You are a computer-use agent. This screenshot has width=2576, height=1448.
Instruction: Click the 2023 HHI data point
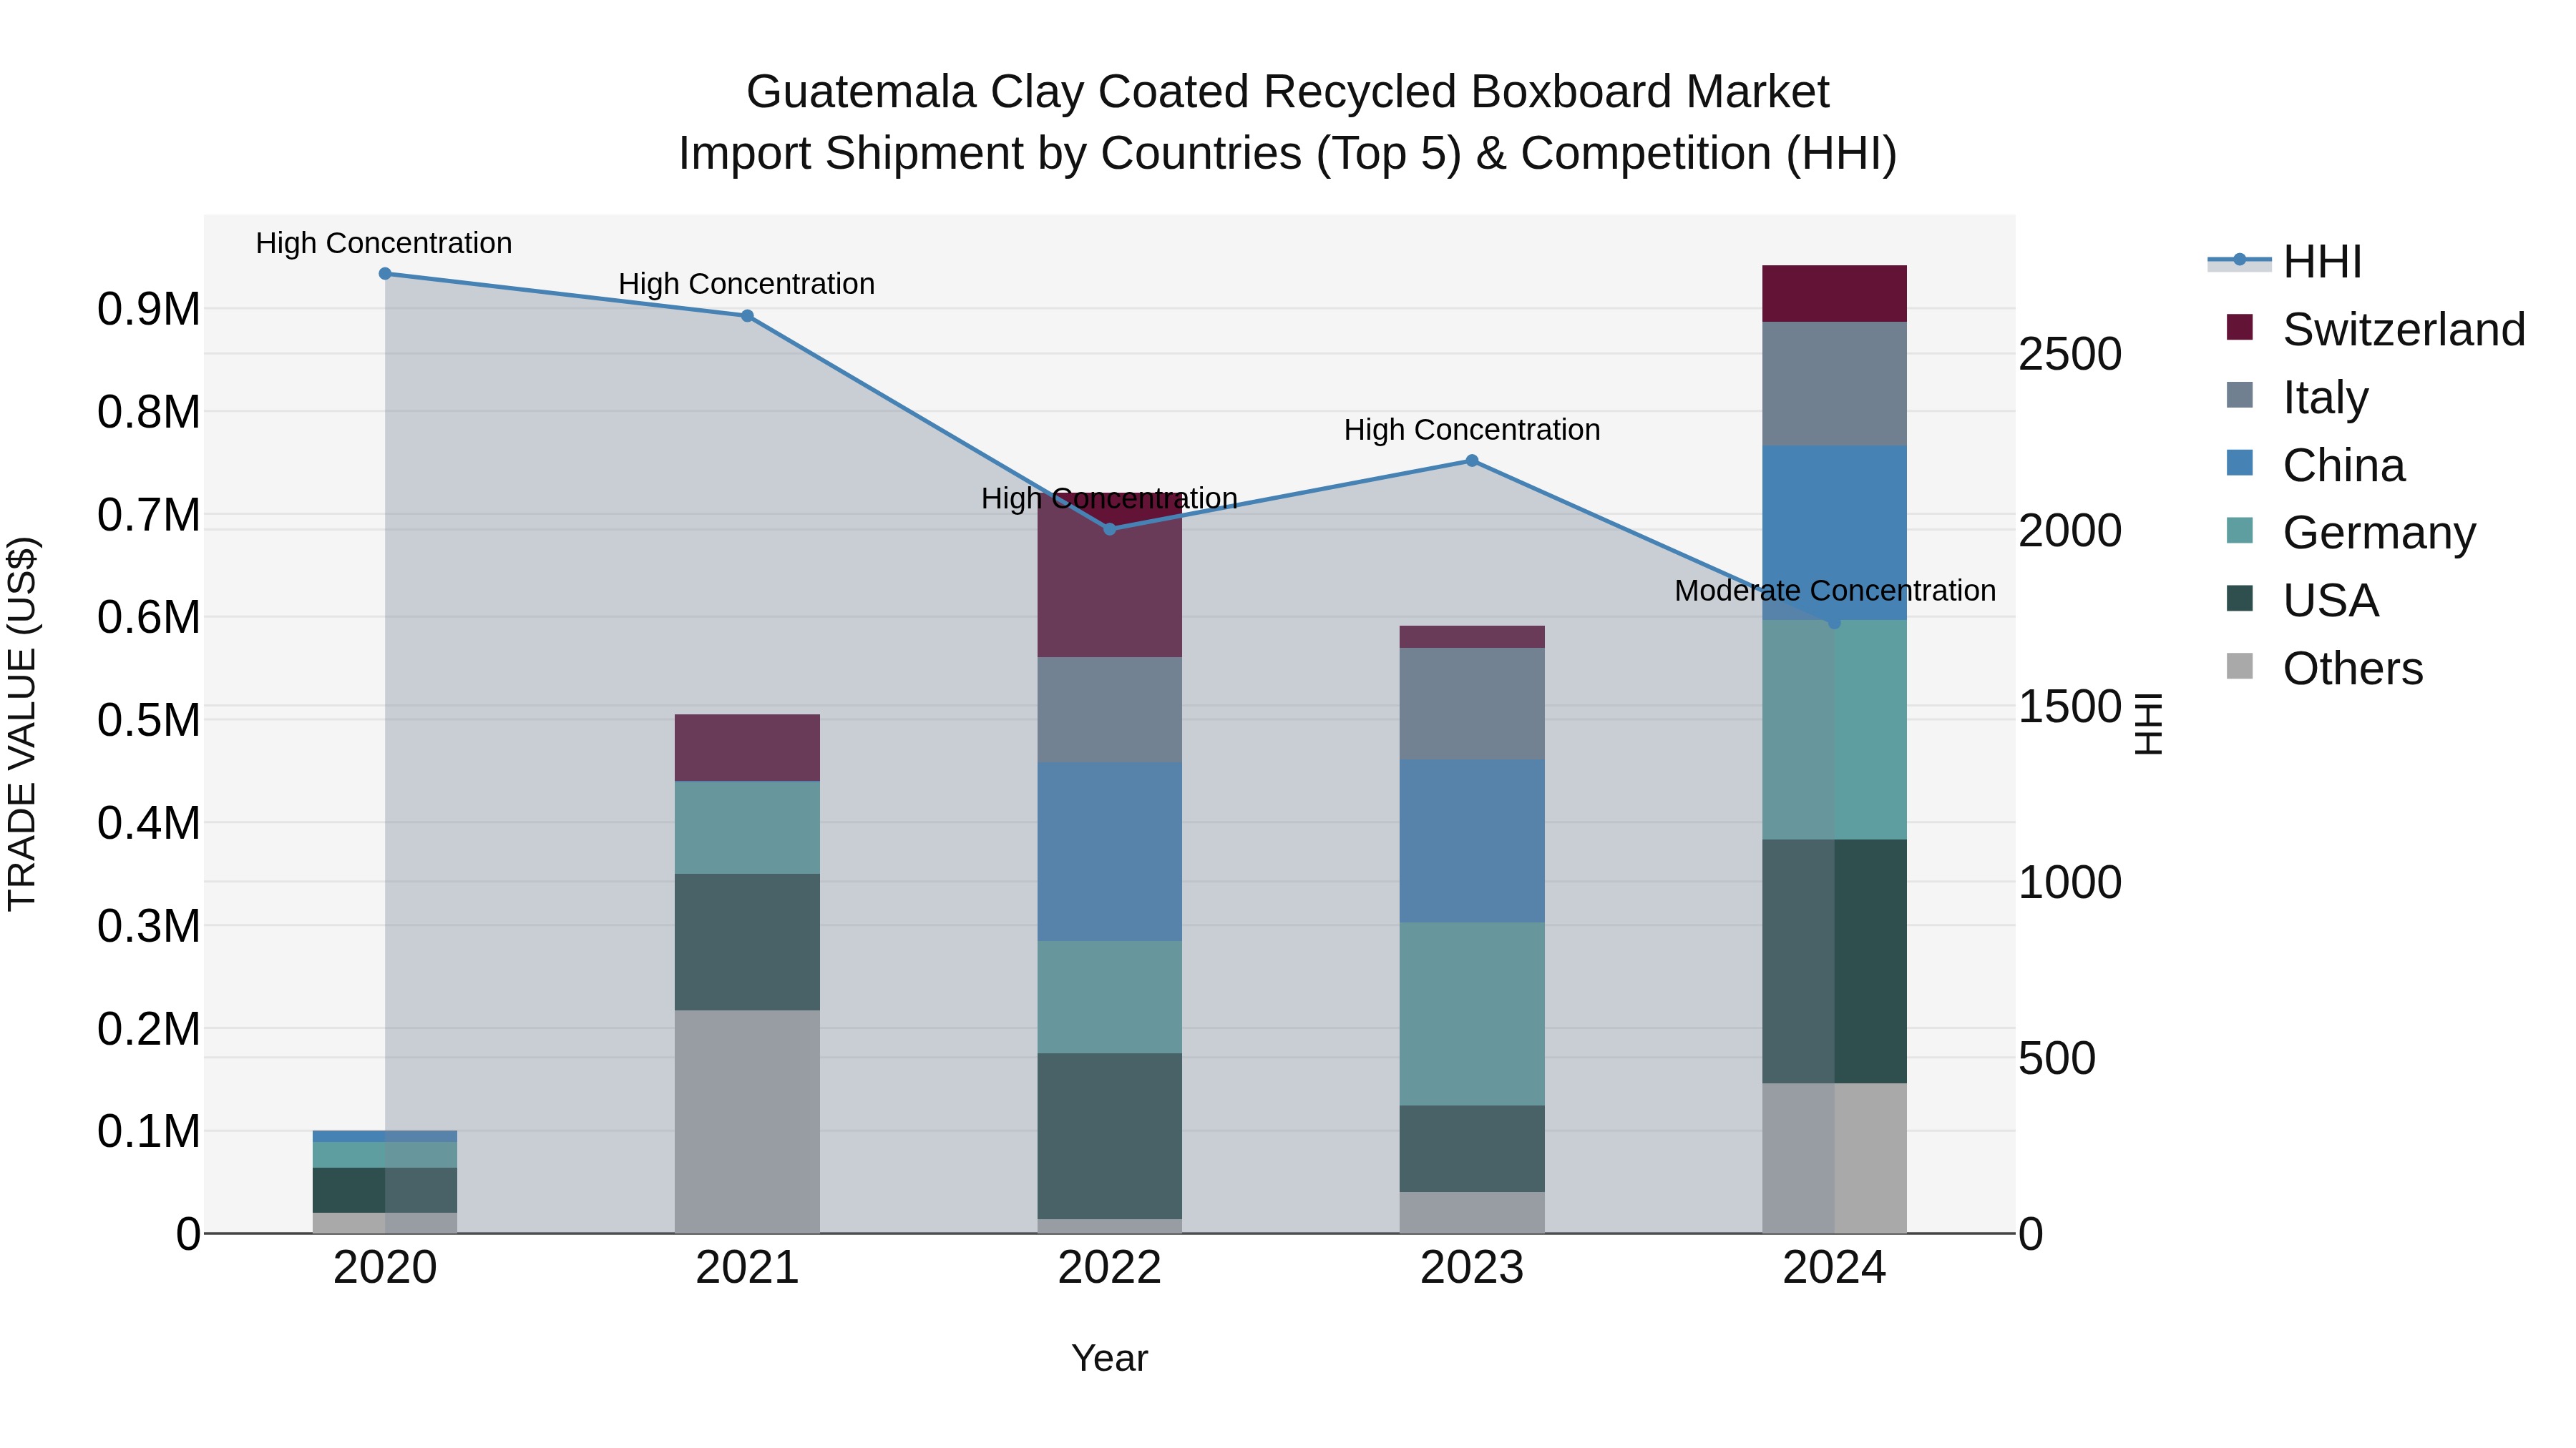coord(1472,460)
